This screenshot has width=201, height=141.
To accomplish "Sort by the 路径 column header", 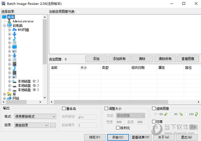I will point(192,67).
